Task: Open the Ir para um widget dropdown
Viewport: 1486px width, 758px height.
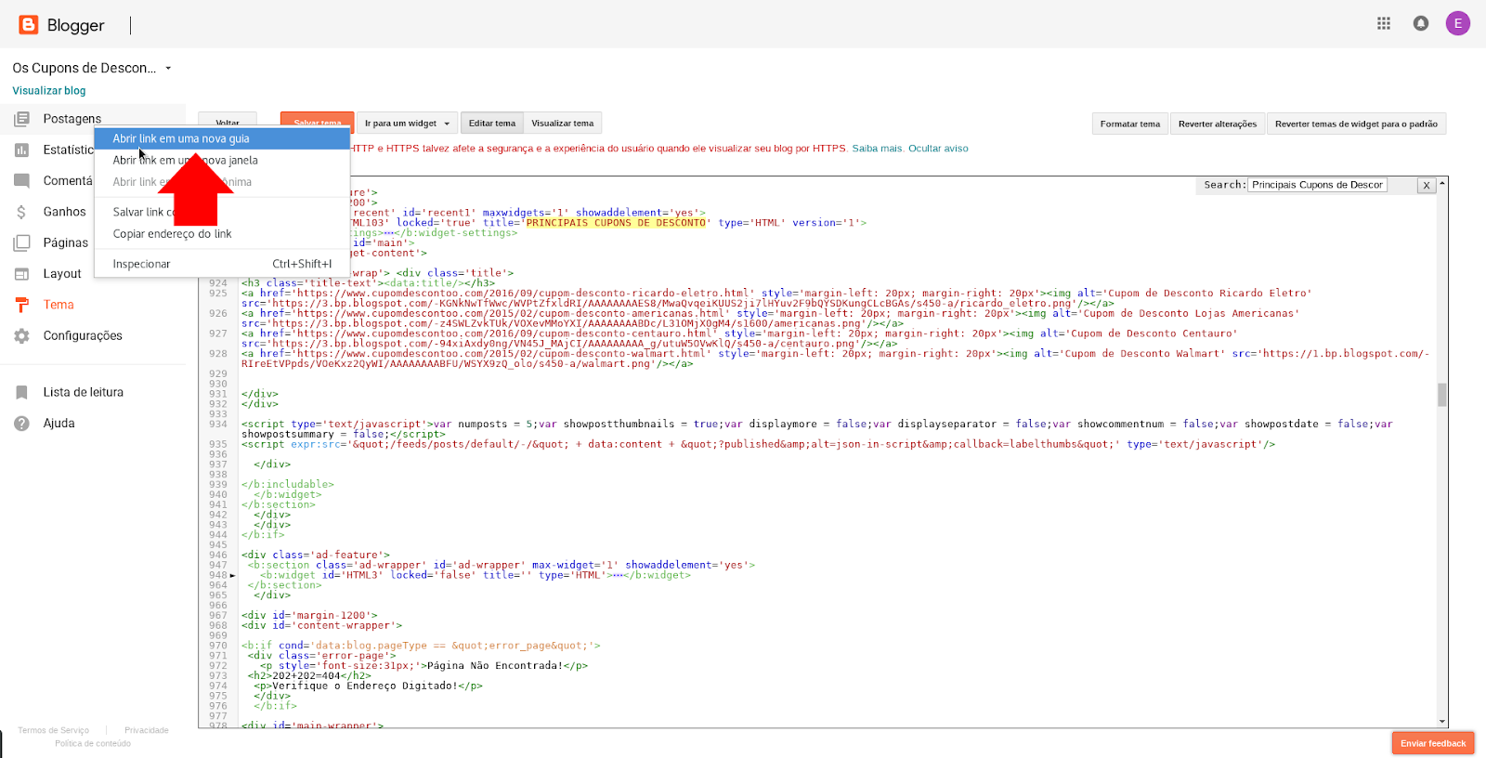Action: (x=407, y=123)
